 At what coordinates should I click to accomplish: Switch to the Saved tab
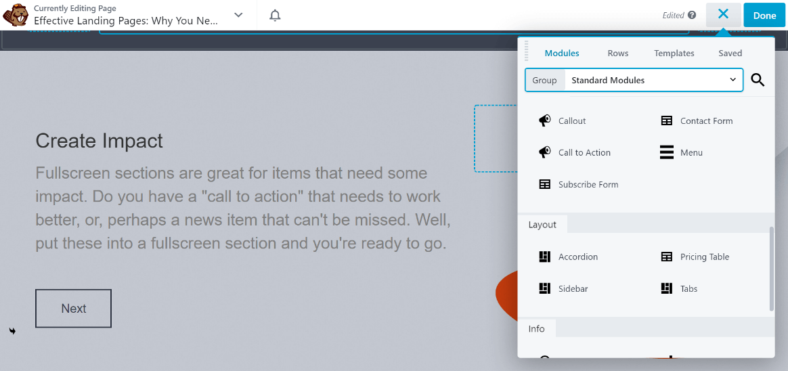click(x=730, y=53)
